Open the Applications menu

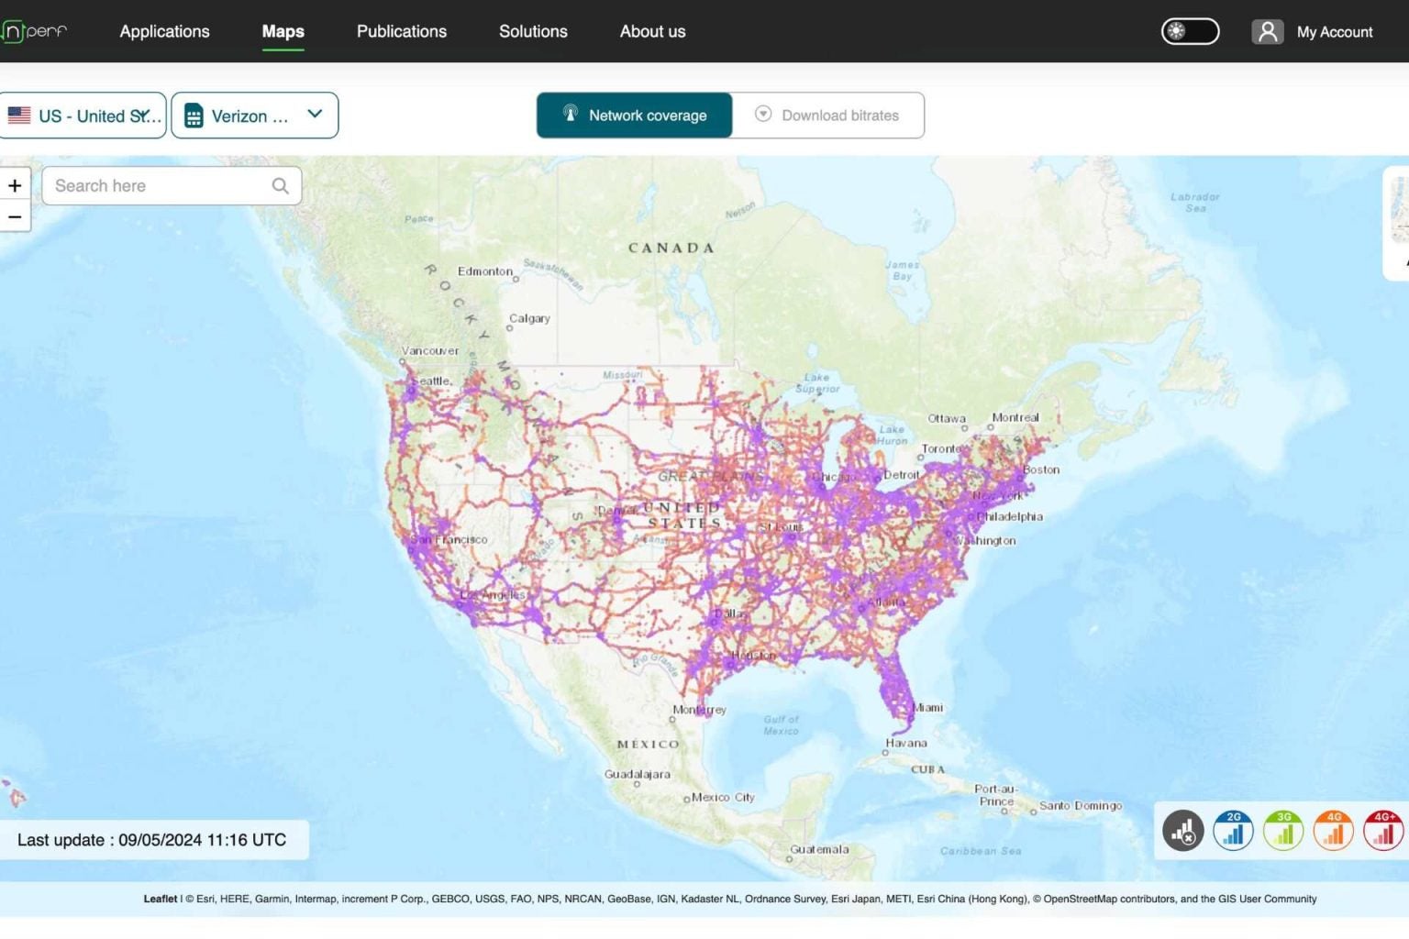pos(164,31)
